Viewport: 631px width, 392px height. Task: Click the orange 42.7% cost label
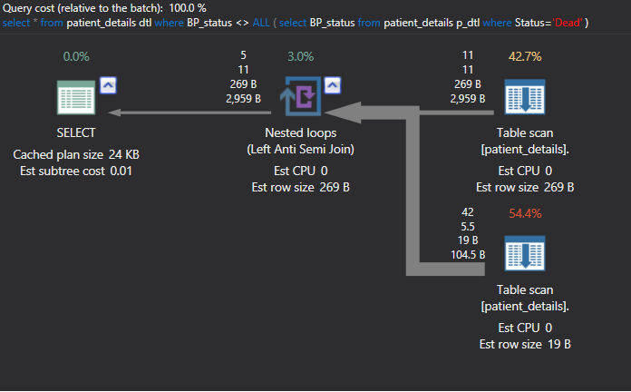(x=525, y=56)
